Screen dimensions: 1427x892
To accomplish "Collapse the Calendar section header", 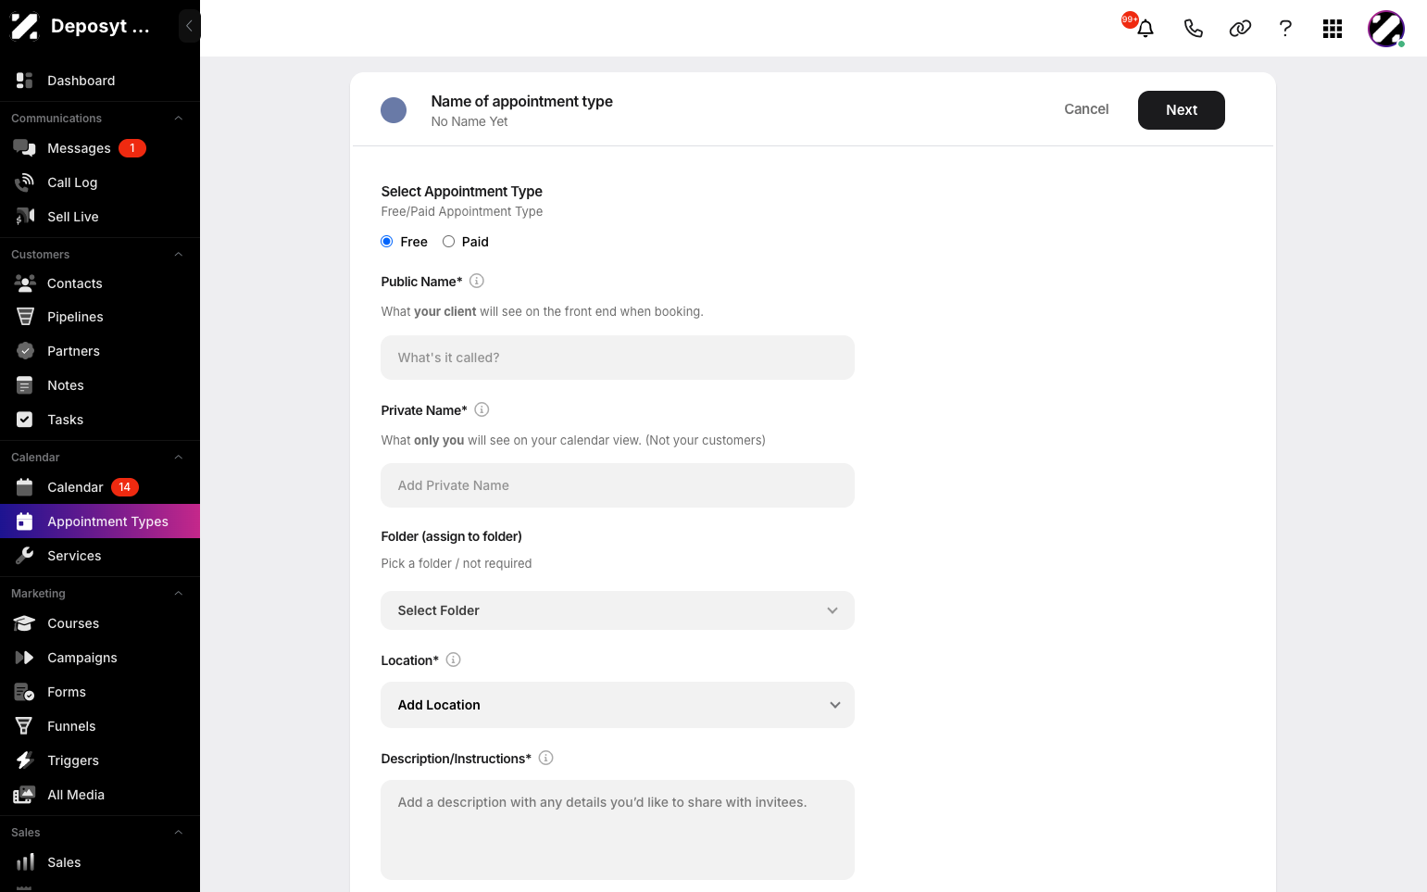I will [x=179, y=458].
